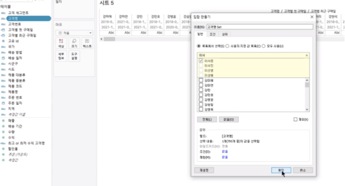The height and width of the screenshot is (186, 345).
Task: Confirm with 확인 button
Action: 281,170
